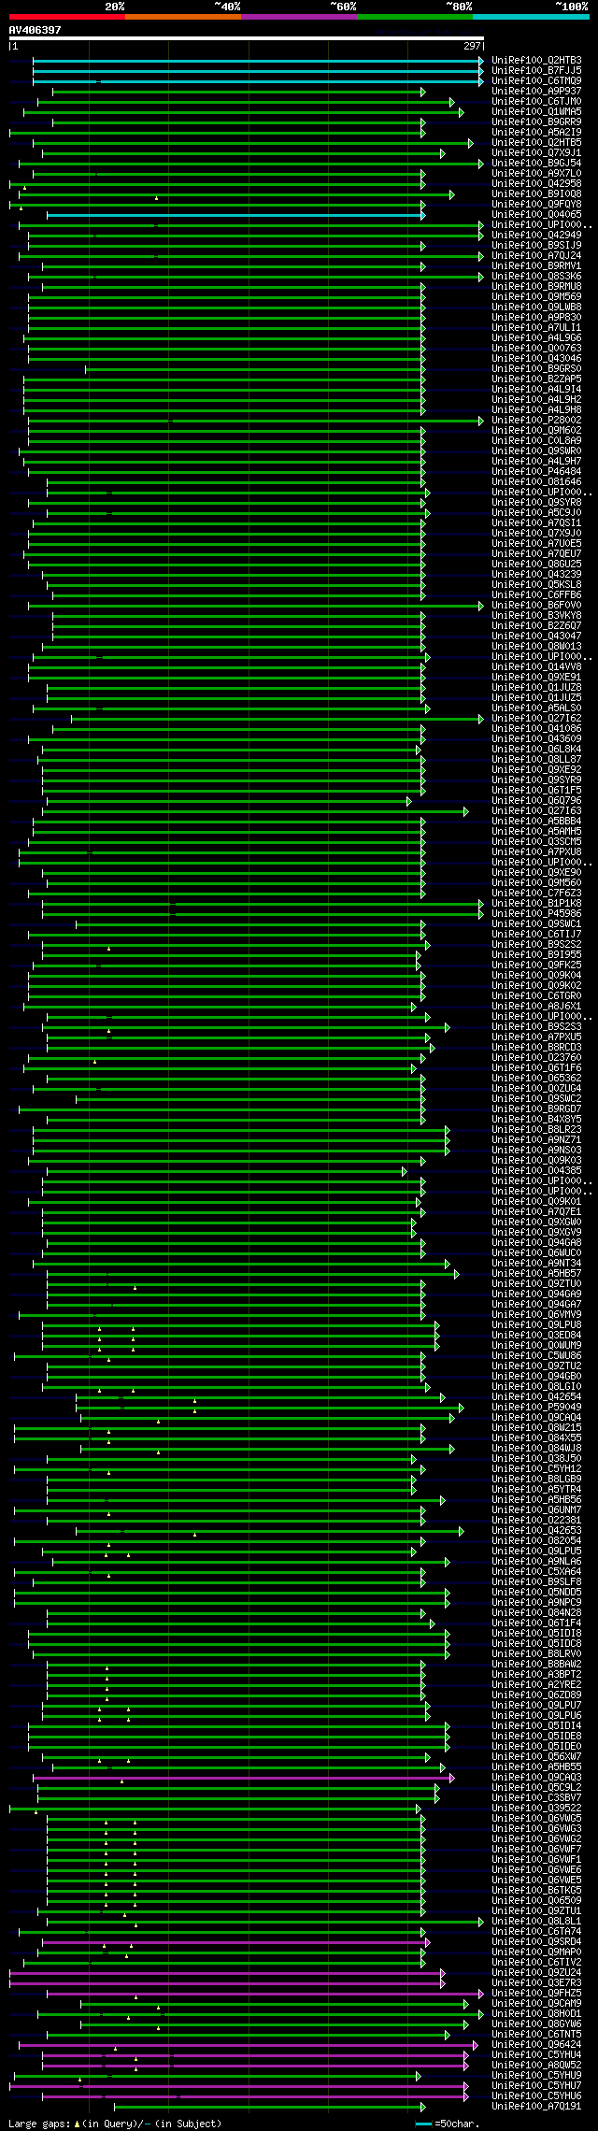Select hit UniRef100_A7Q7E1
598x2131 pixels.
point(536,1212)
